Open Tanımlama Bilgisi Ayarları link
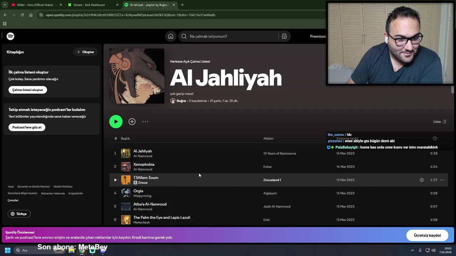The height and width of the screenshot is (256, 456). pos(22,193)
